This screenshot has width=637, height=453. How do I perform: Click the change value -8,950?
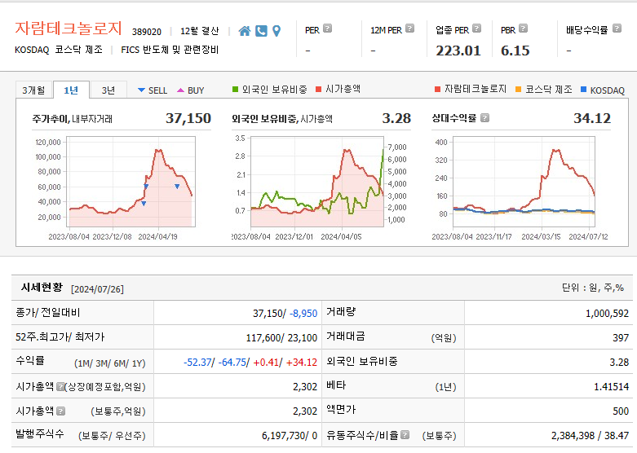pyautogui.click(x=303, y=314)
